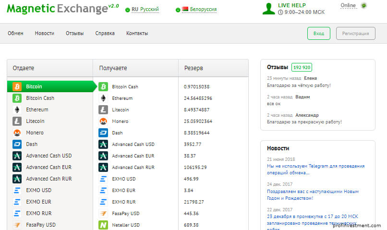The image size is (387, 230).
Task: Click reserve value 24.56485296
Action: coord(198,98)
